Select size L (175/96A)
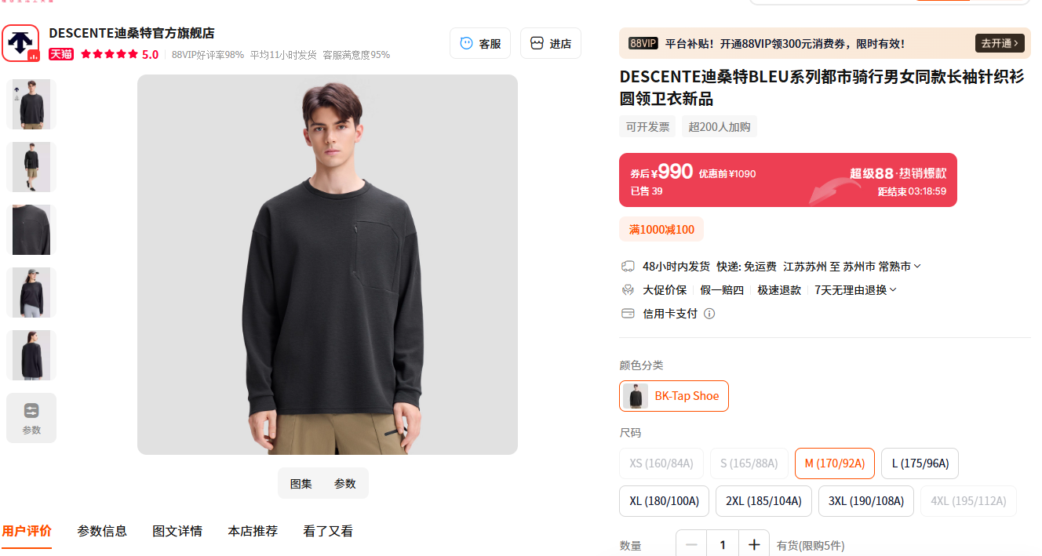Image resolution: width=1042 pixels, height=556 pixels. coord(920,463)
